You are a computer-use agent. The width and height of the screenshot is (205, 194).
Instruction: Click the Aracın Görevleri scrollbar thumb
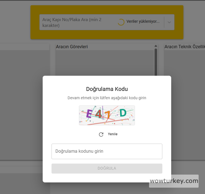point(156,62)
